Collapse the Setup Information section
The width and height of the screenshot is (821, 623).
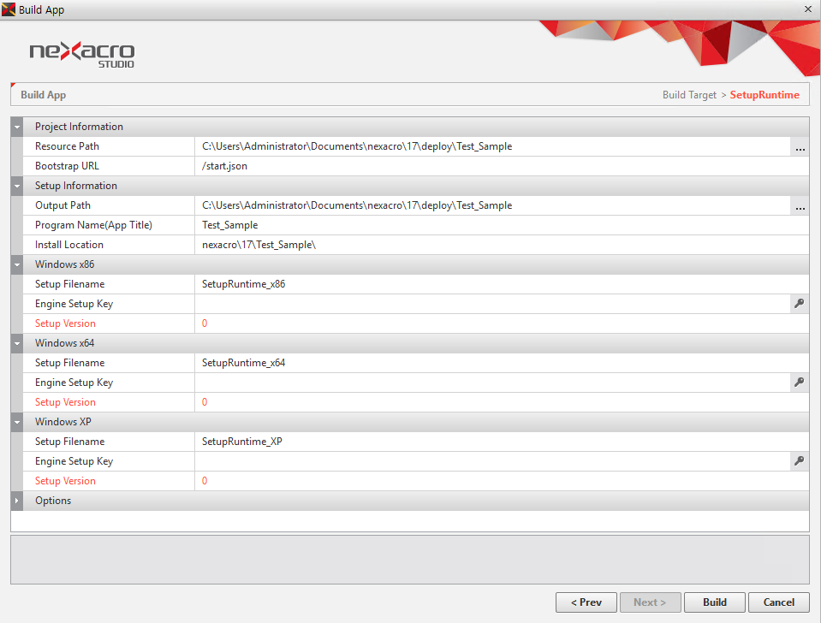coord(17,186)
